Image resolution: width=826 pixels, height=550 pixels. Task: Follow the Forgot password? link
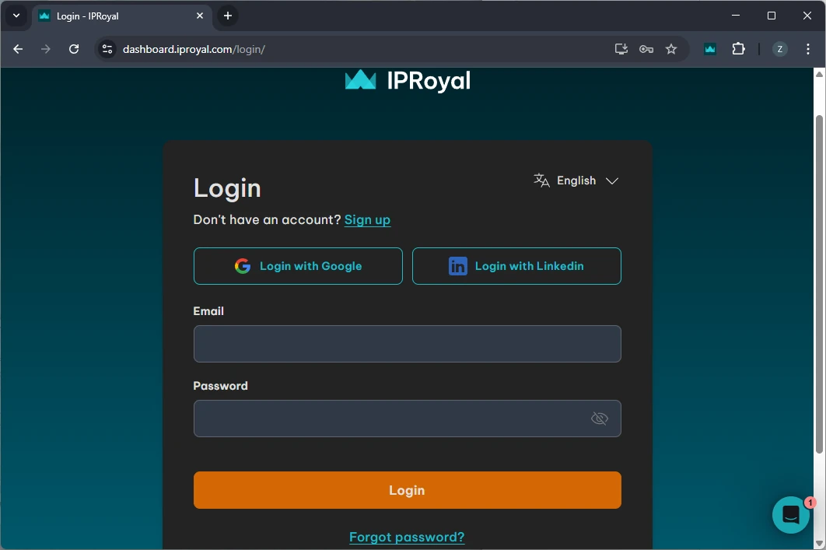tap(407, 537)
